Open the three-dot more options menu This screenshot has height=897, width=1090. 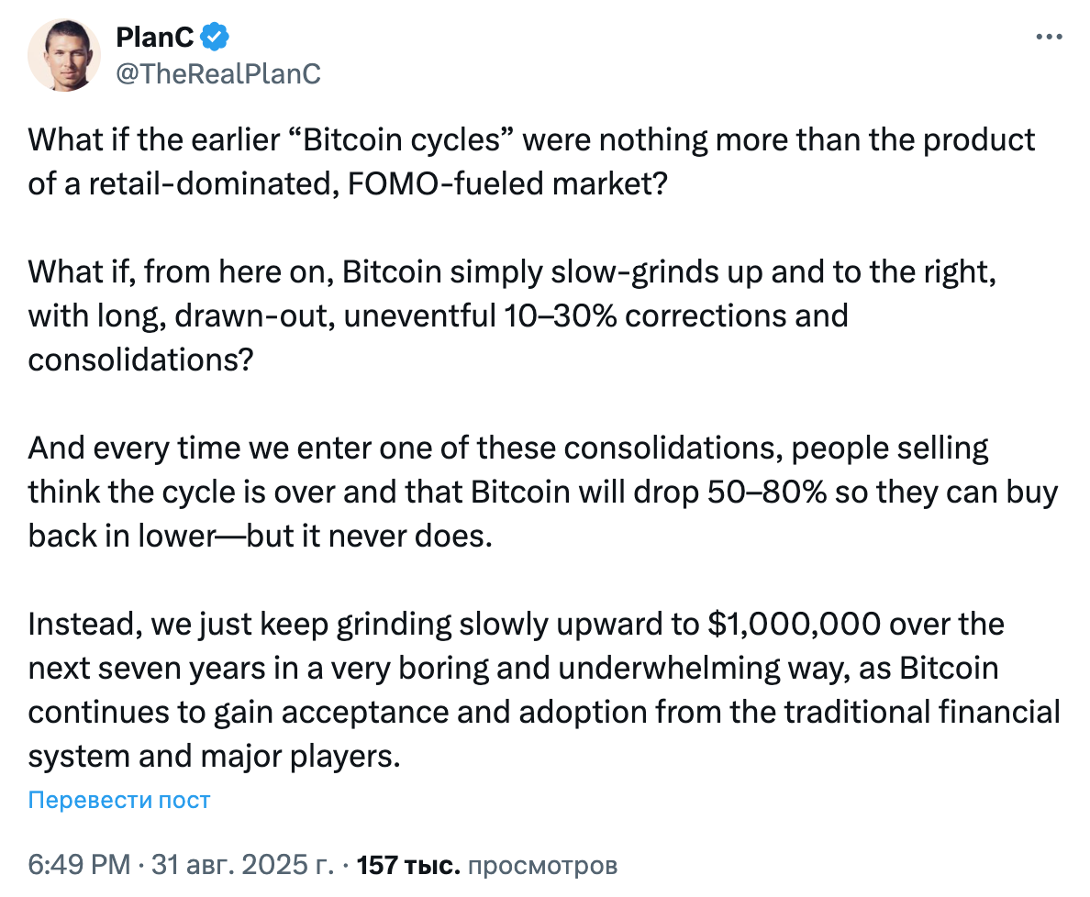tap(1049, 37)
